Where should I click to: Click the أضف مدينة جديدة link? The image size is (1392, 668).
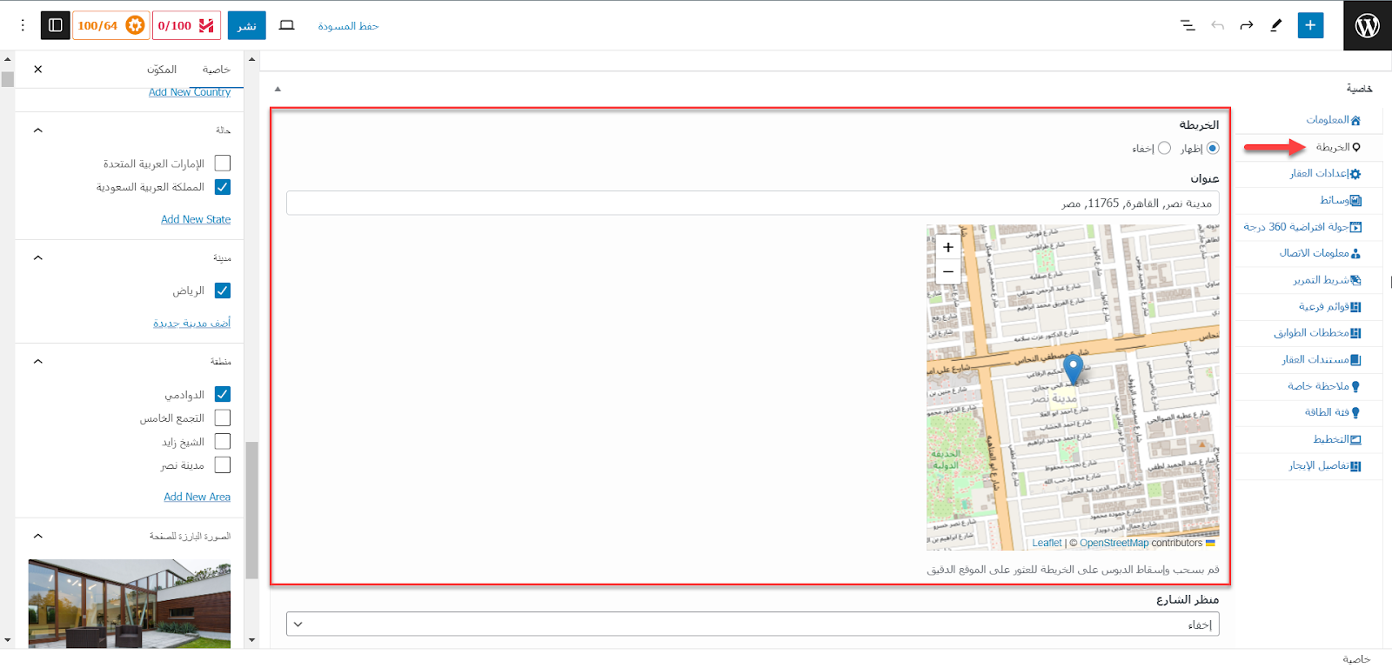[x=192, y=323]
